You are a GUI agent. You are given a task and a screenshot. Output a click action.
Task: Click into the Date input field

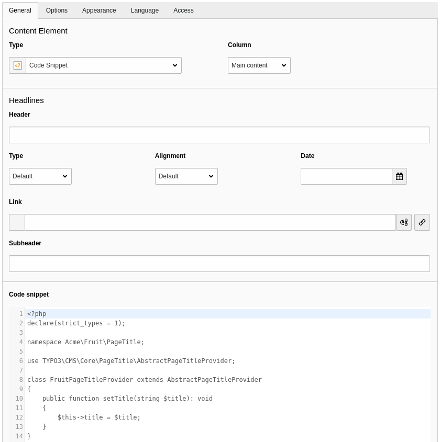[x=346, y=176]
